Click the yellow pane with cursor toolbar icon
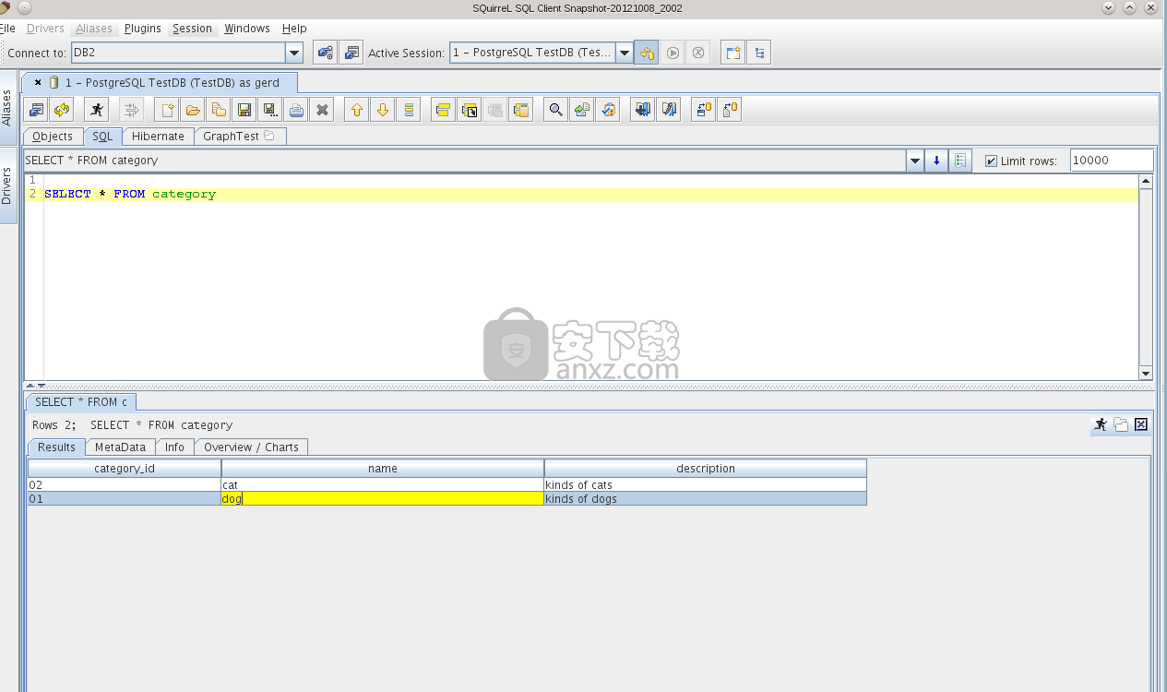1167x692 pixels. point(469,110)
